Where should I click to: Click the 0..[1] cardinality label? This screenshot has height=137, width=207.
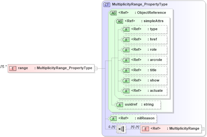tap(112, 127)
